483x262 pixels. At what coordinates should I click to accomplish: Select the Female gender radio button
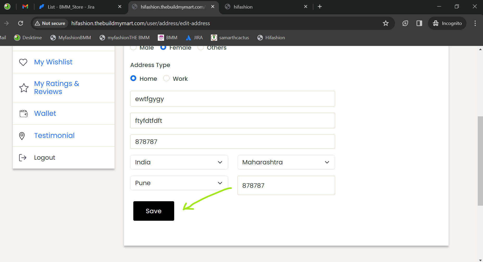tap(163, 48)
